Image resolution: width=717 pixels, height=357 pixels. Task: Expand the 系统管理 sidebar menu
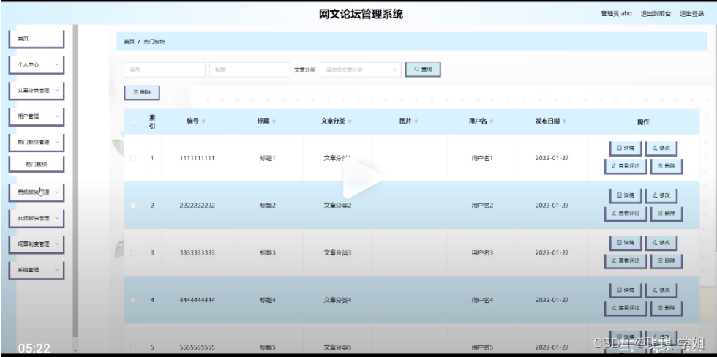pos(36,270)
